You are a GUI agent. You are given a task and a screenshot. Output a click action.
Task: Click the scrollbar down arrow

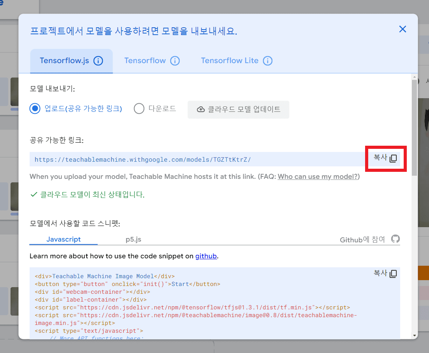pyautogui.click(x=415, y=335)
